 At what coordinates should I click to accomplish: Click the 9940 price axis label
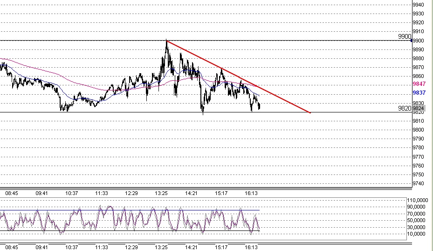418,5
